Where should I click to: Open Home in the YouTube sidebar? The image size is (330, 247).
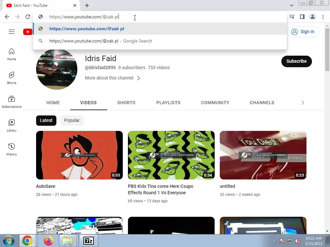pos(12,54)
